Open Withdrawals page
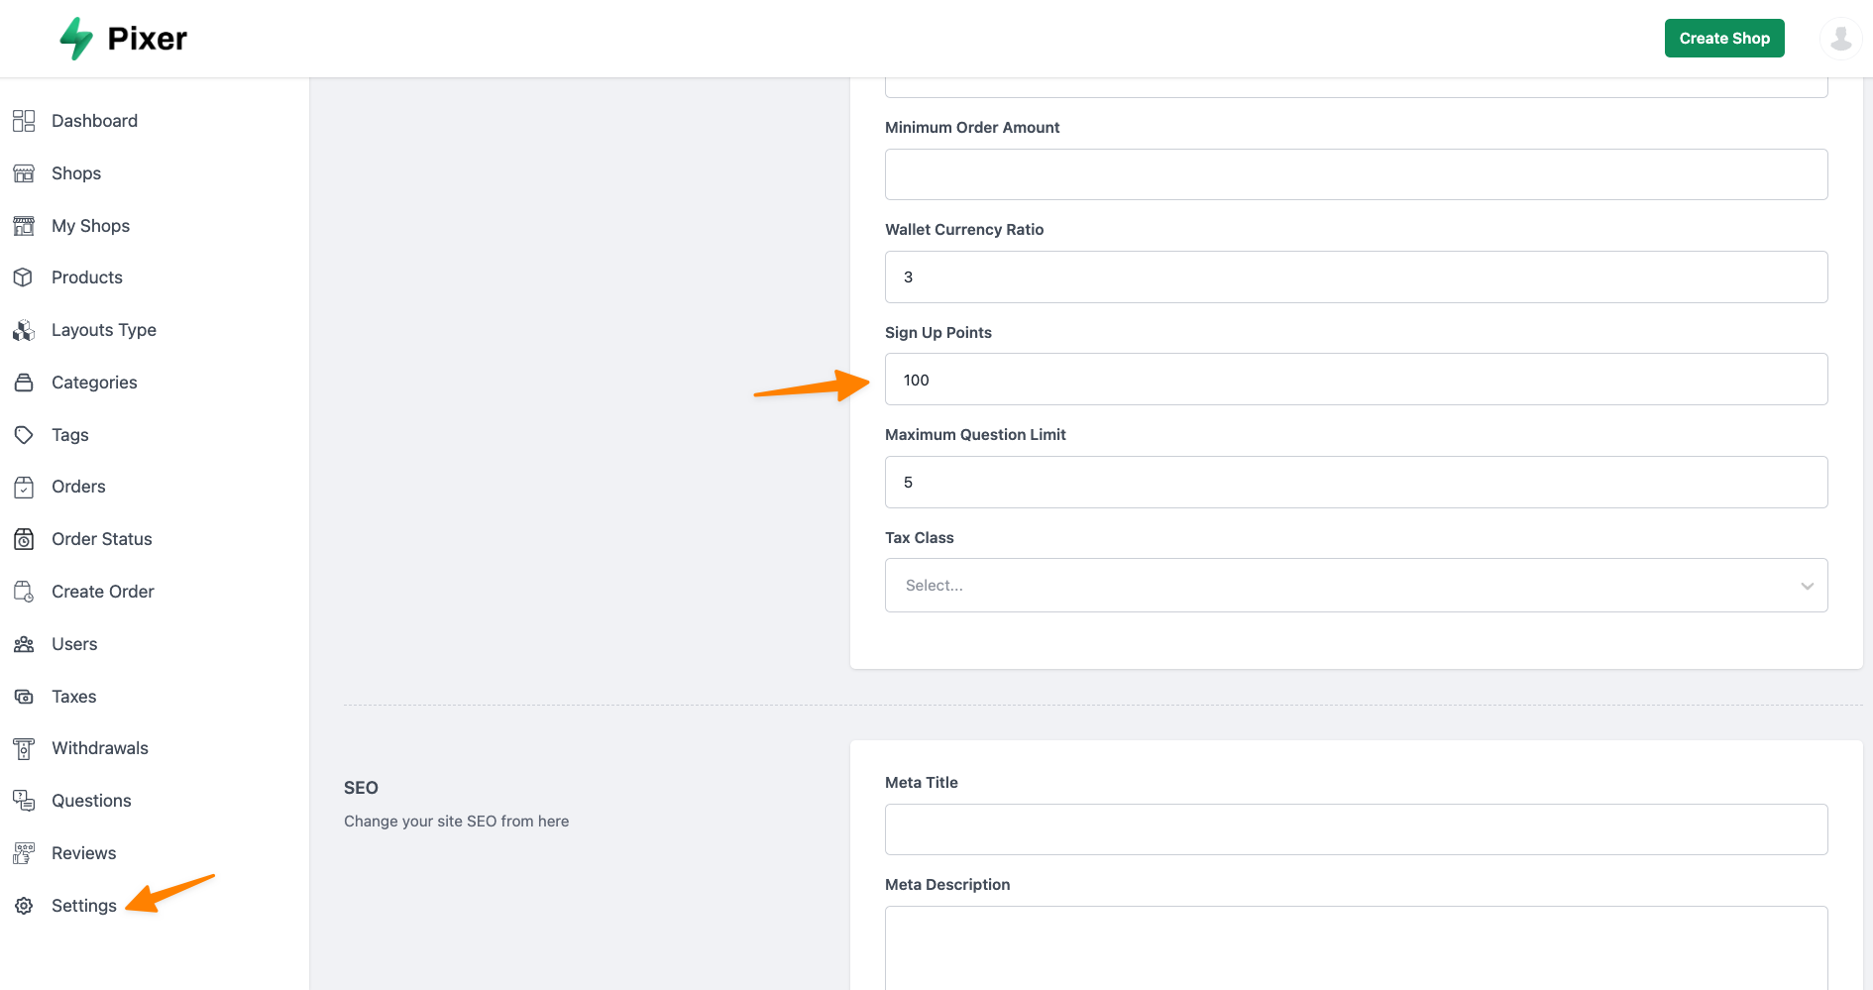Image resolution: width=1873 pixels, height=990 pixels. click(x=100, y=748)
